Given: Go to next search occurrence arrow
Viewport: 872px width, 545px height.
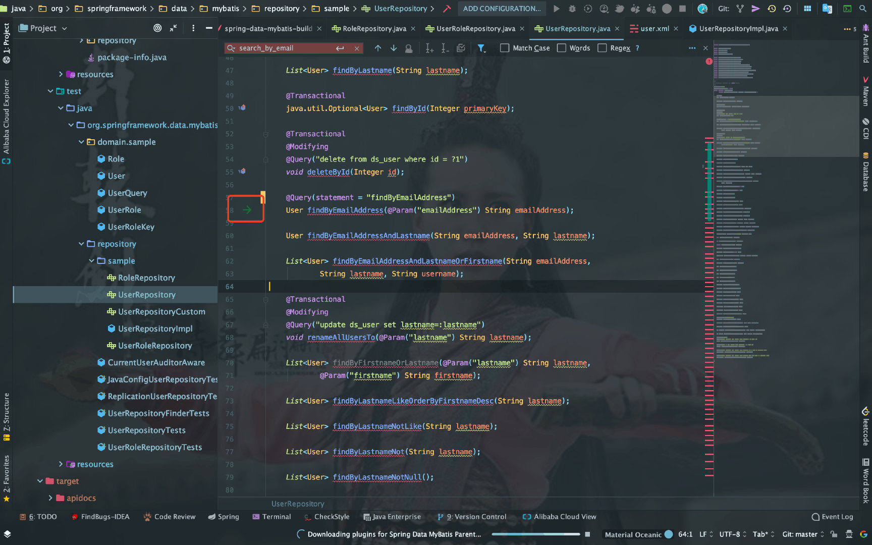Looking at the screenshot, I should click(x=394, y=48).
